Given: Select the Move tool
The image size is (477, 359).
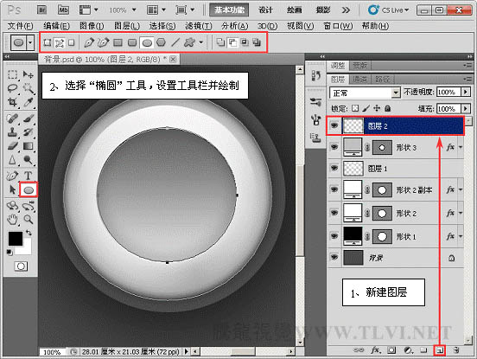Looking at the screenshot, I should click(29, 74).
